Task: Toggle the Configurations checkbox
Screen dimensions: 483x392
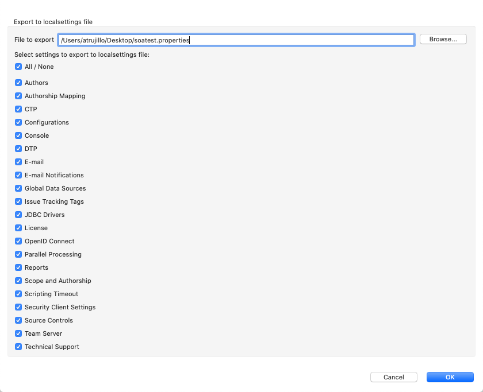Action: (x=18, y=122)
